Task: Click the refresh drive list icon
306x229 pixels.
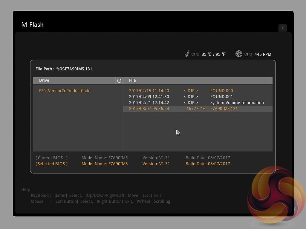Action: pos(119,81)
